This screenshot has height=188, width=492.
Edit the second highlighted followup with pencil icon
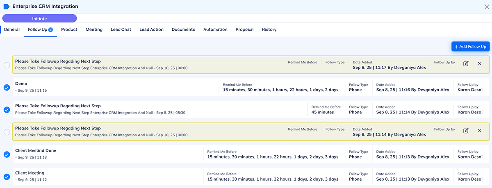click(466, 131)
